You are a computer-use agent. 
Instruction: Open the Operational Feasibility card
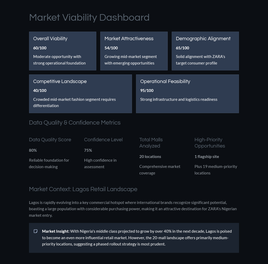(187, 94)
